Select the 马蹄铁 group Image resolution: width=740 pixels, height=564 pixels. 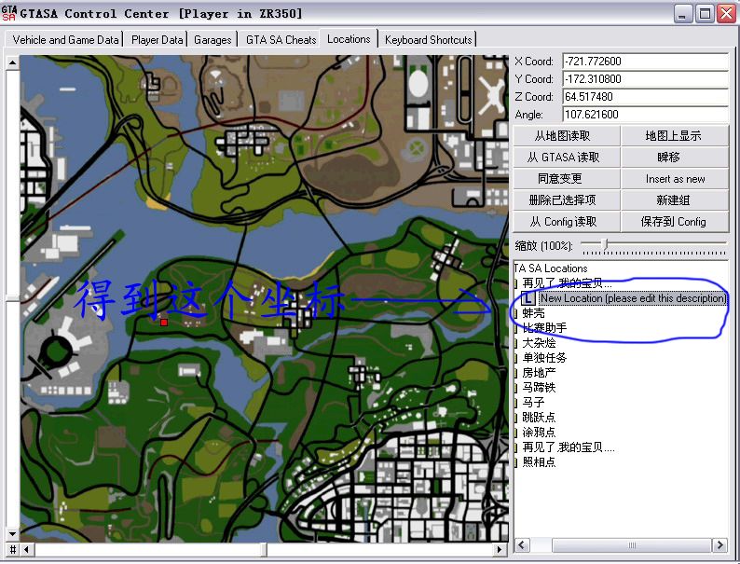coord(539,388)
